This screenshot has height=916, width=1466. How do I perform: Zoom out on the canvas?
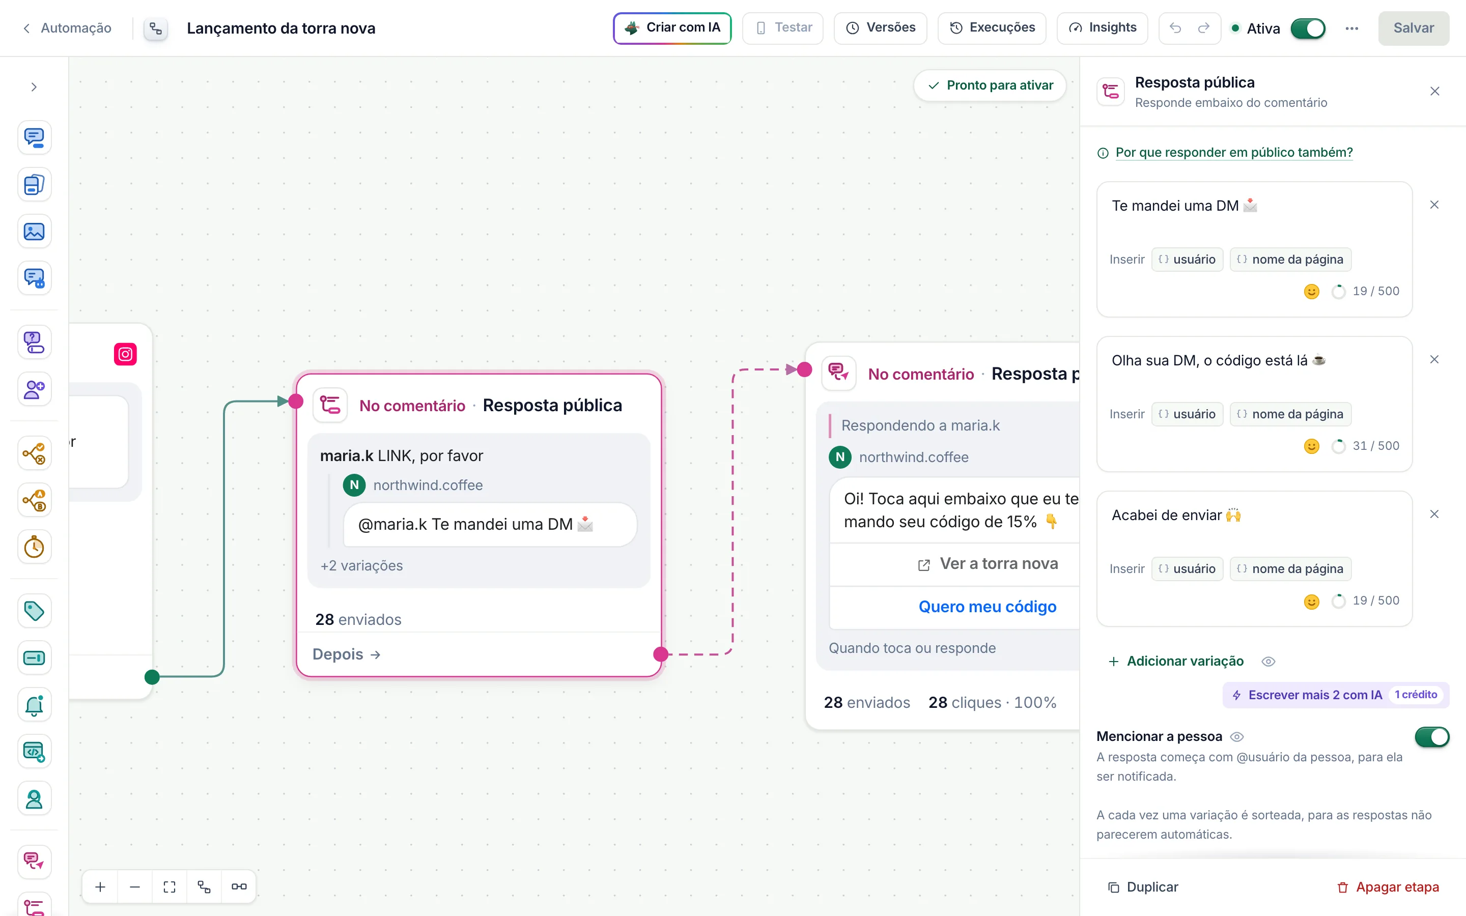click(135, 886)
